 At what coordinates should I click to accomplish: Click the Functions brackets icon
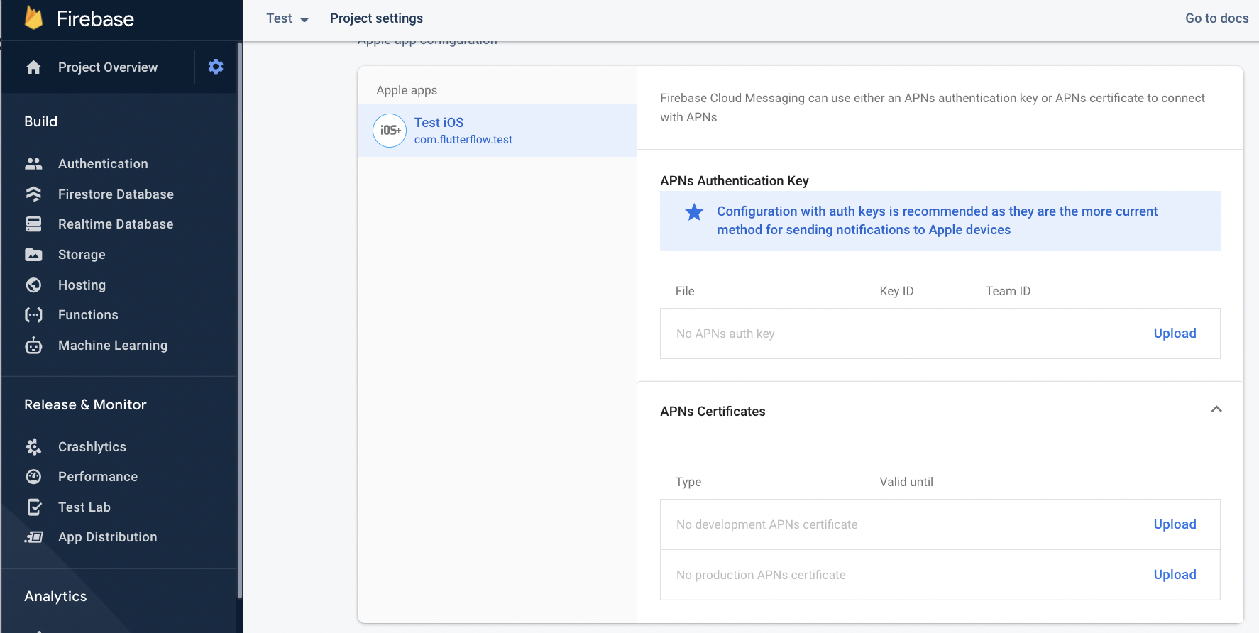point(33,315)
